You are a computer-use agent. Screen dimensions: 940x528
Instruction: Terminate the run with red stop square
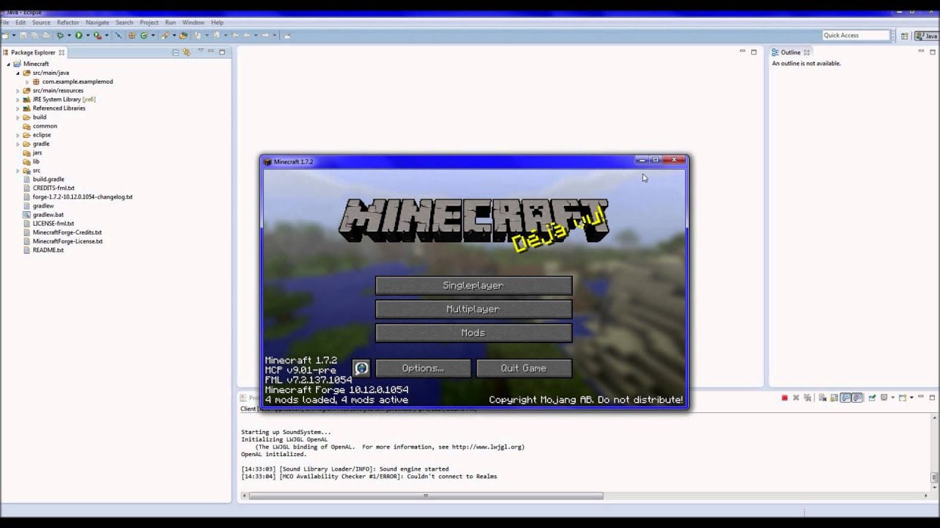784,397
